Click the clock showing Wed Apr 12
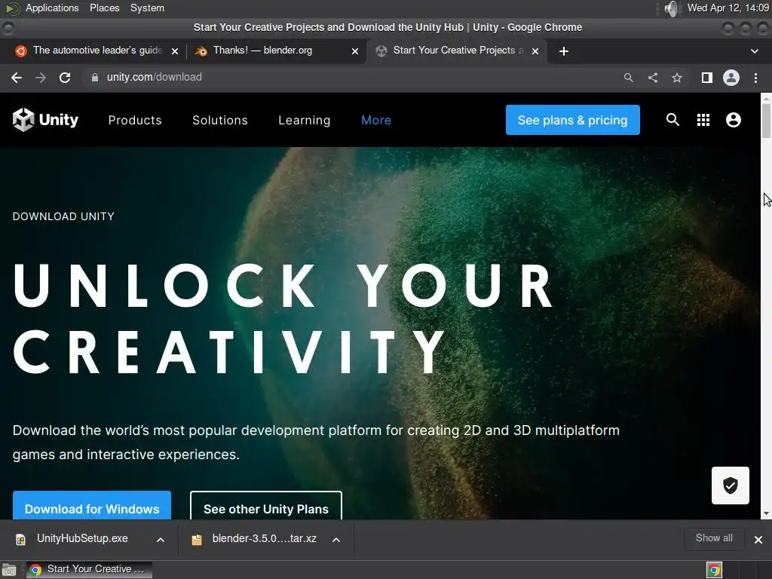Image resolution: width=772 pixels, height=579 pixels. [x=728, y=8]
